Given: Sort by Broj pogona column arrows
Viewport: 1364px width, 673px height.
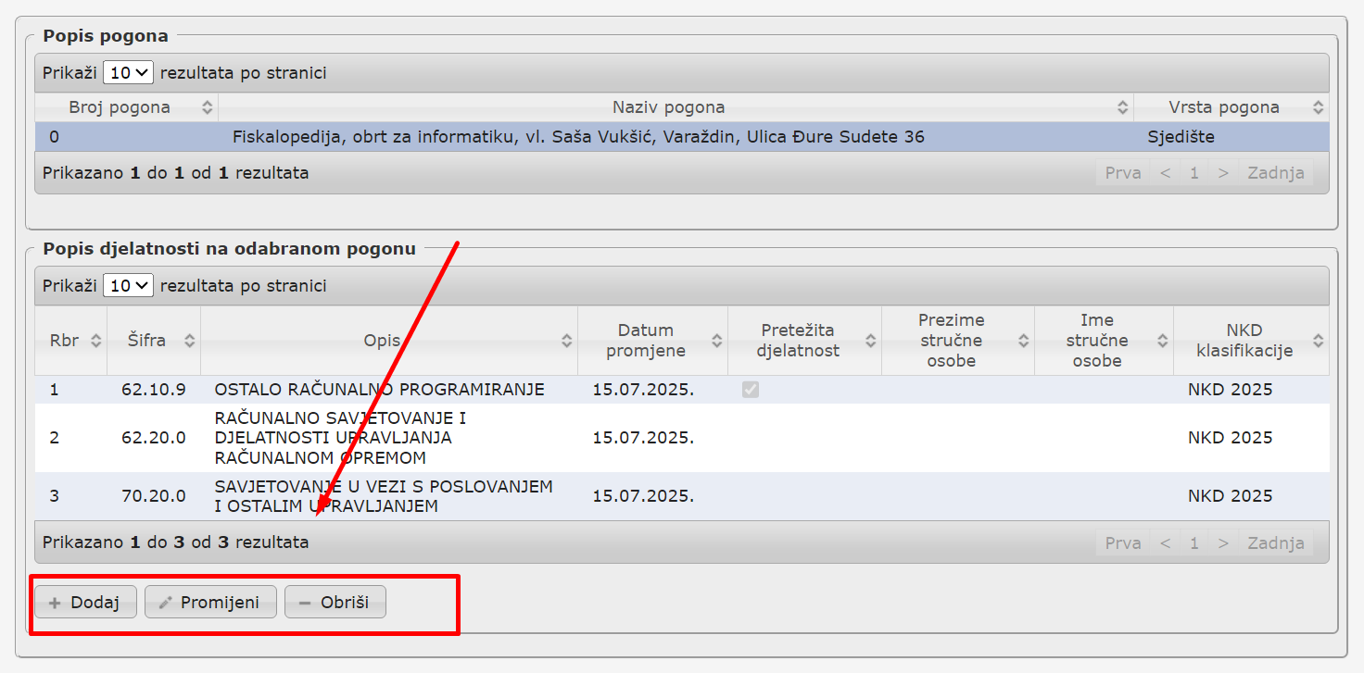Looking at the screenshot, I should (x=207, y=107).
